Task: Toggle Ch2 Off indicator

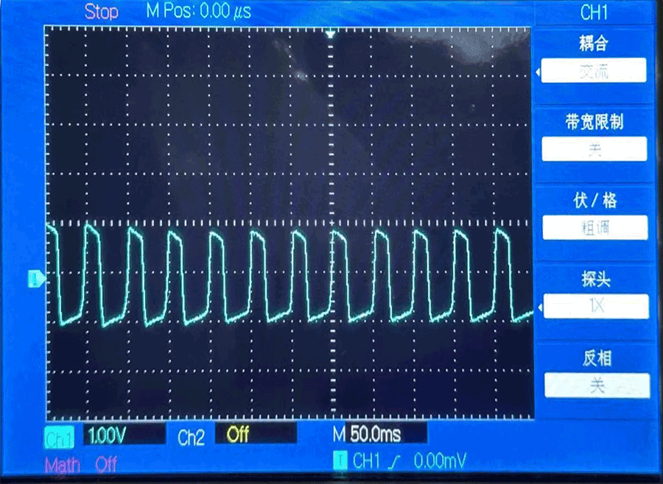Action: click(x=254, y=434)
